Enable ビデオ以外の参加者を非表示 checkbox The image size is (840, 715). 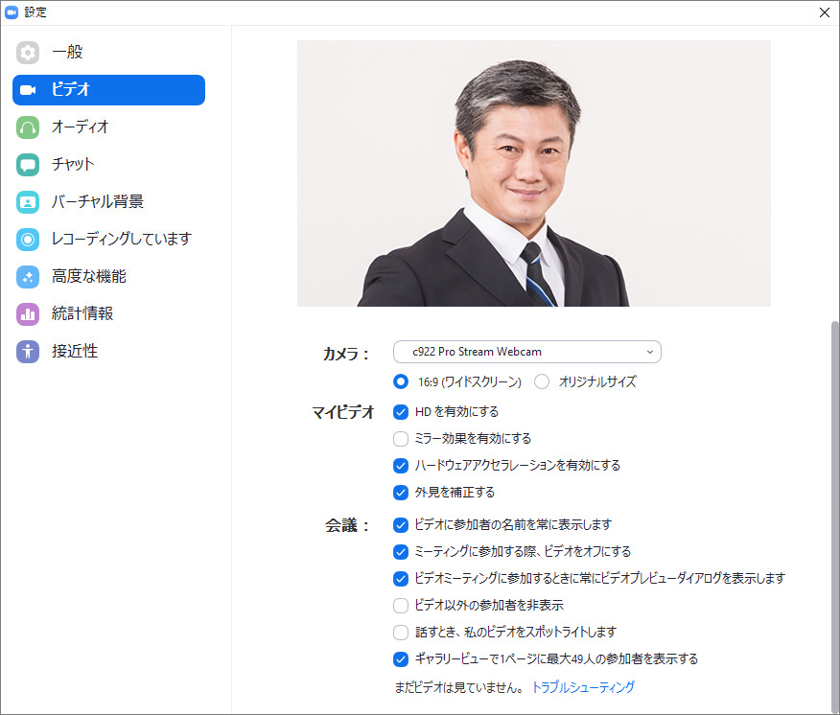point(401,606)
